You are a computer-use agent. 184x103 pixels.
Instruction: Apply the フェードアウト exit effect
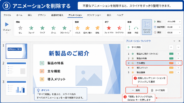pyautogui.click(x=109, y=28)
